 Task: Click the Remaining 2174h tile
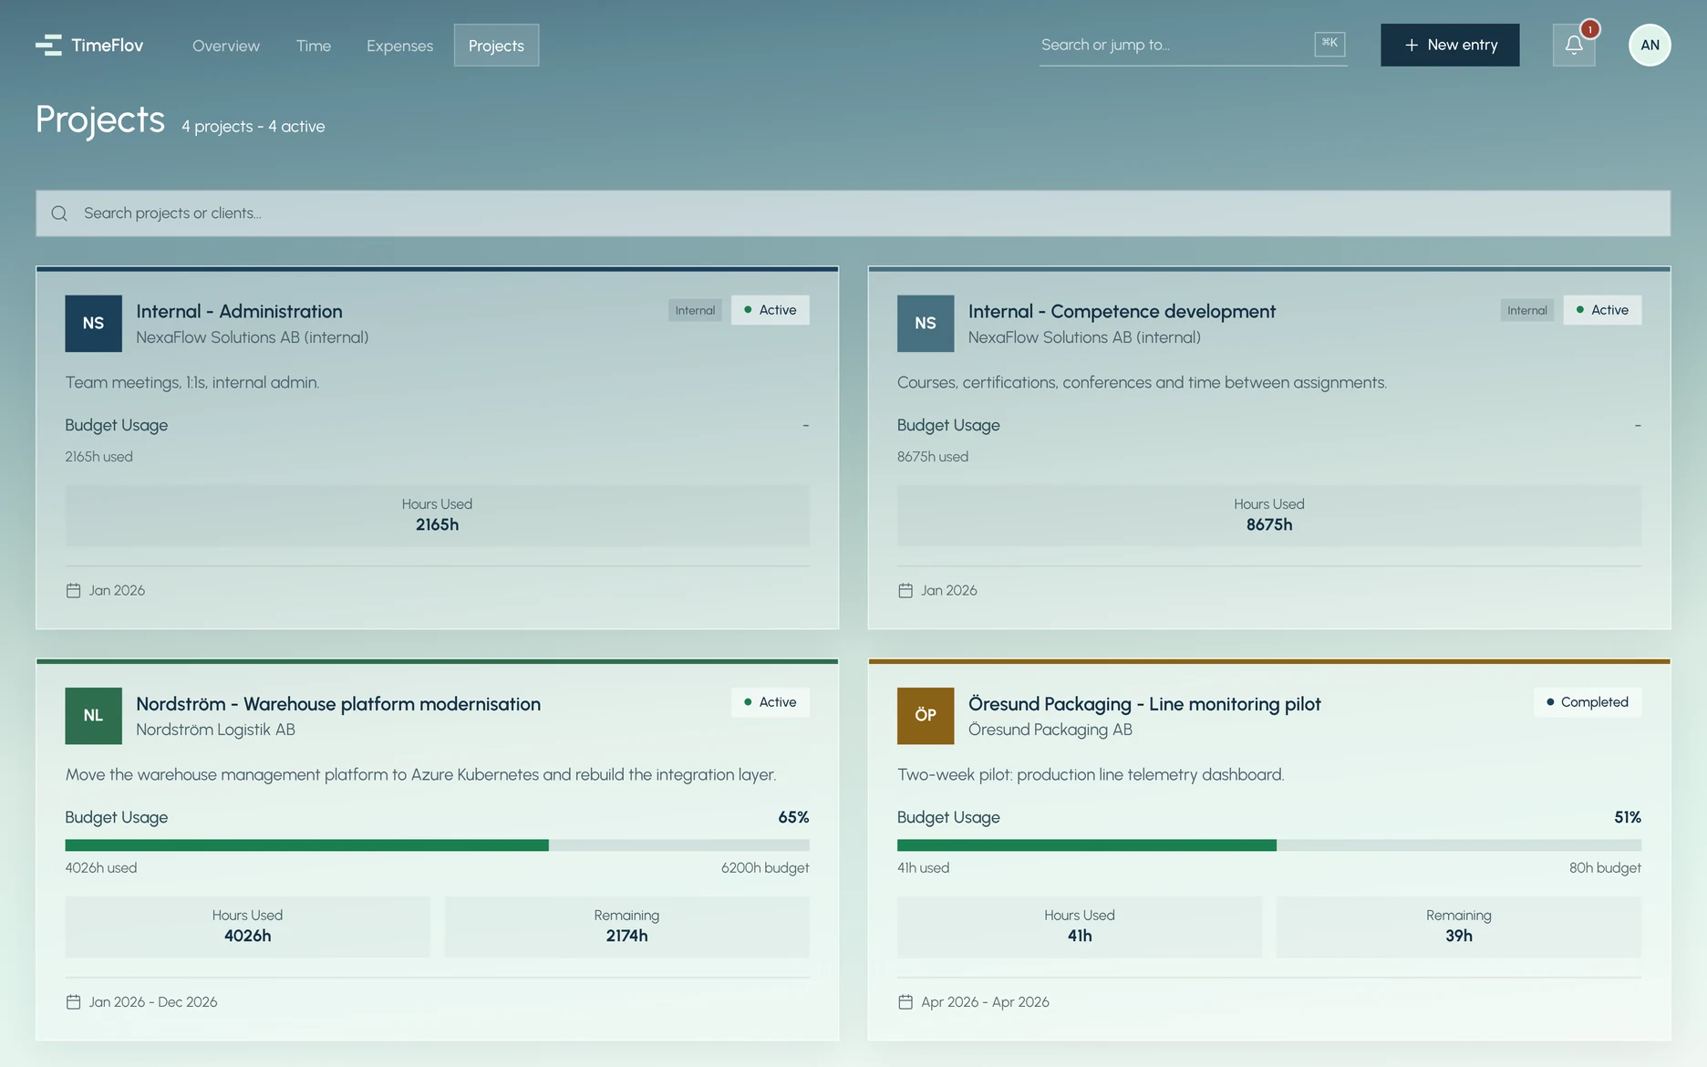(x=626, y=927)
